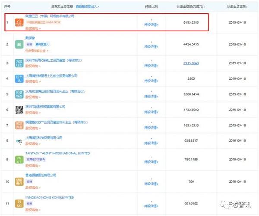The height and width of the screenshot is (216, 259).
Task: Expand 股权结构 under row 5
Action: (x=33, y=97)
